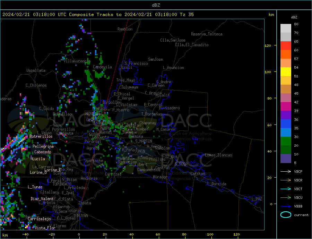Image resolution: width=312 pixels, height=239 pixels.
Task: Click the Carrizal place label
Action: click(113, 174)
